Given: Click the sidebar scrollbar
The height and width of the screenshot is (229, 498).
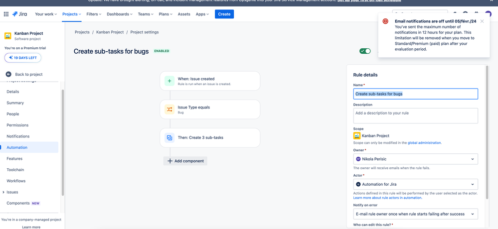Looking at the screenshot, I should click(63, 142).
